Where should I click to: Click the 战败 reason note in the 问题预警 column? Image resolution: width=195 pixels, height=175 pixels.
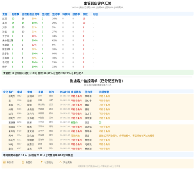coord(127,136)
